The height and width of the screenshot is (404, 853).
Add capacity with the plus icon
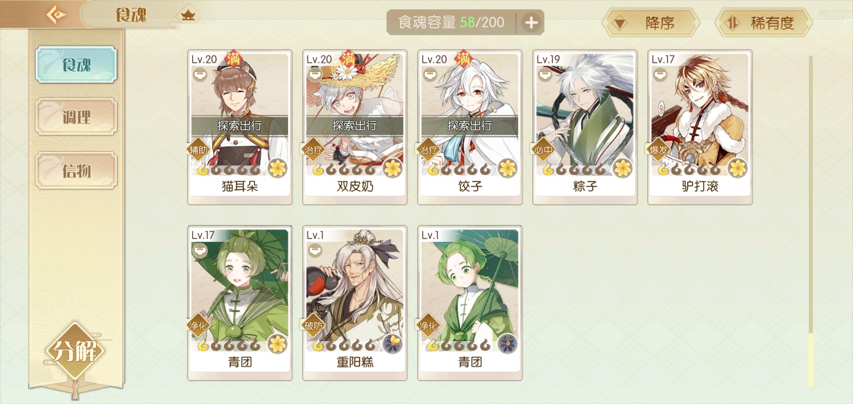pos(531,23)
